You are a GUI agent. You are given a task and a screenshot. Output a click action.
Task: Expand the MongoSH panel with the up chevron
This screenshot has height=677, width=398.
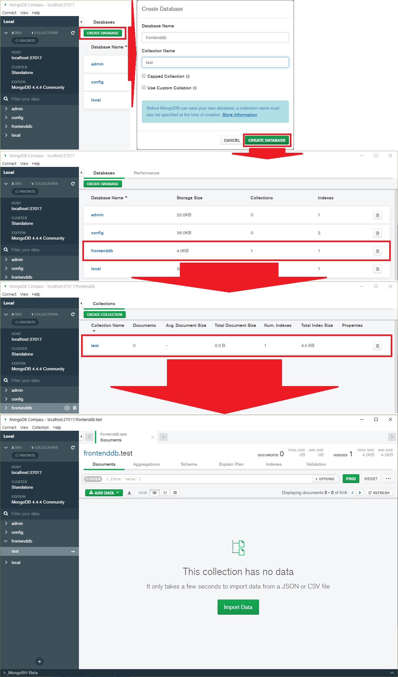pos(392,673)
